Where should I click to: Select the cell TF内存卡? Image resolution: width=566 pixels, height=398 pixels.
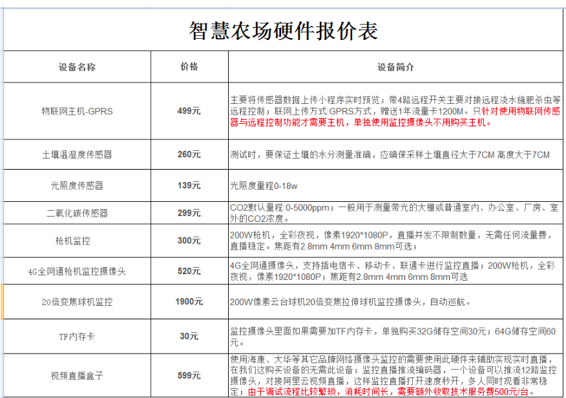click(78, 336)
